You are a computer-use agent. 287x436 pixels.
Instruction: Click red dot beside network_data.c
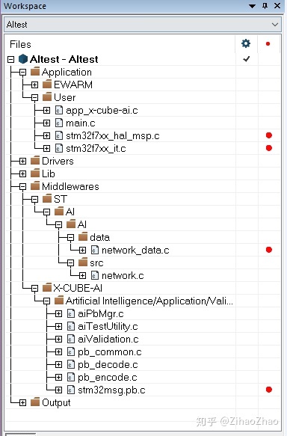tap(268, 250)
